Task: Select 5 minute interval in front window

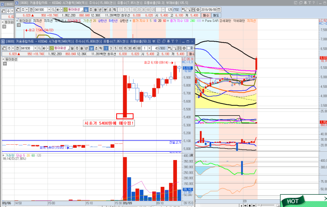Action: (115, 48)
